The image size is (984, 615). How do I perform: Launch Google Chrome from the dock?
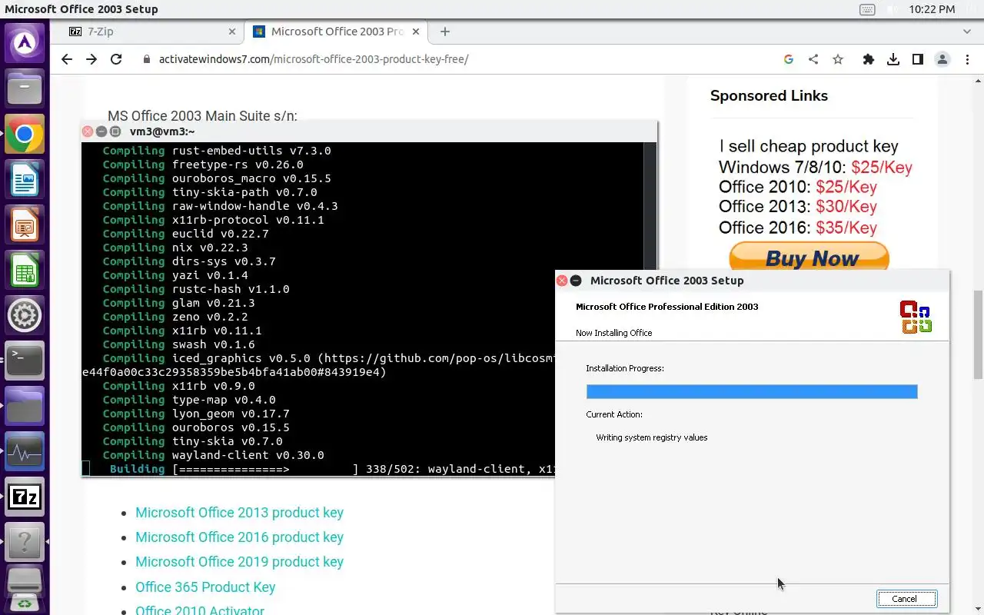(25, 135)
